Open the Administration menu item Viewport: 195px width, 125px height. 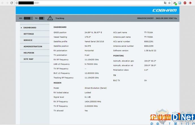[x=34, y=46]
